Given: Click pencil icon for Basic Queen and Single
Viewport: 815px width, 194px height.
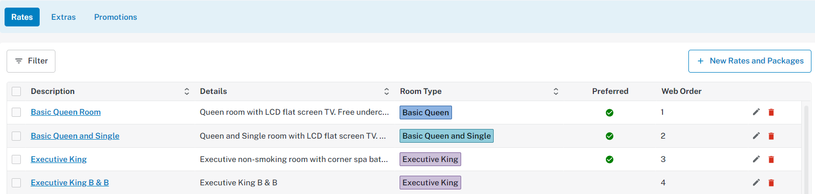Looking at the screenshot, I should [x=756, y=136].
